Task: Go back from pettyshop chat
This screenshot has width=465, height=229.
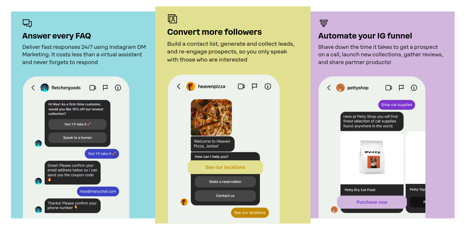Action: tap(329, 88)
